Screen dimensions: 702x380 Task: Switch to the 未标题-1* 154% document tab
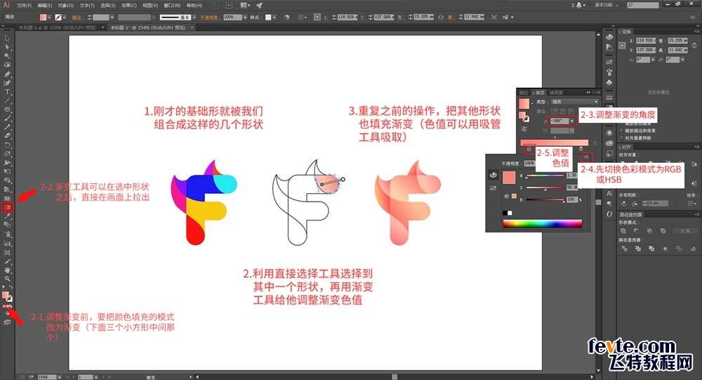click(x=149, y=27)
